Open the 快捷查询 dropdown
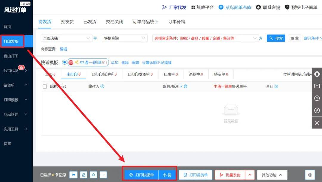The image size is (322, 182). (x=124, y=38)
